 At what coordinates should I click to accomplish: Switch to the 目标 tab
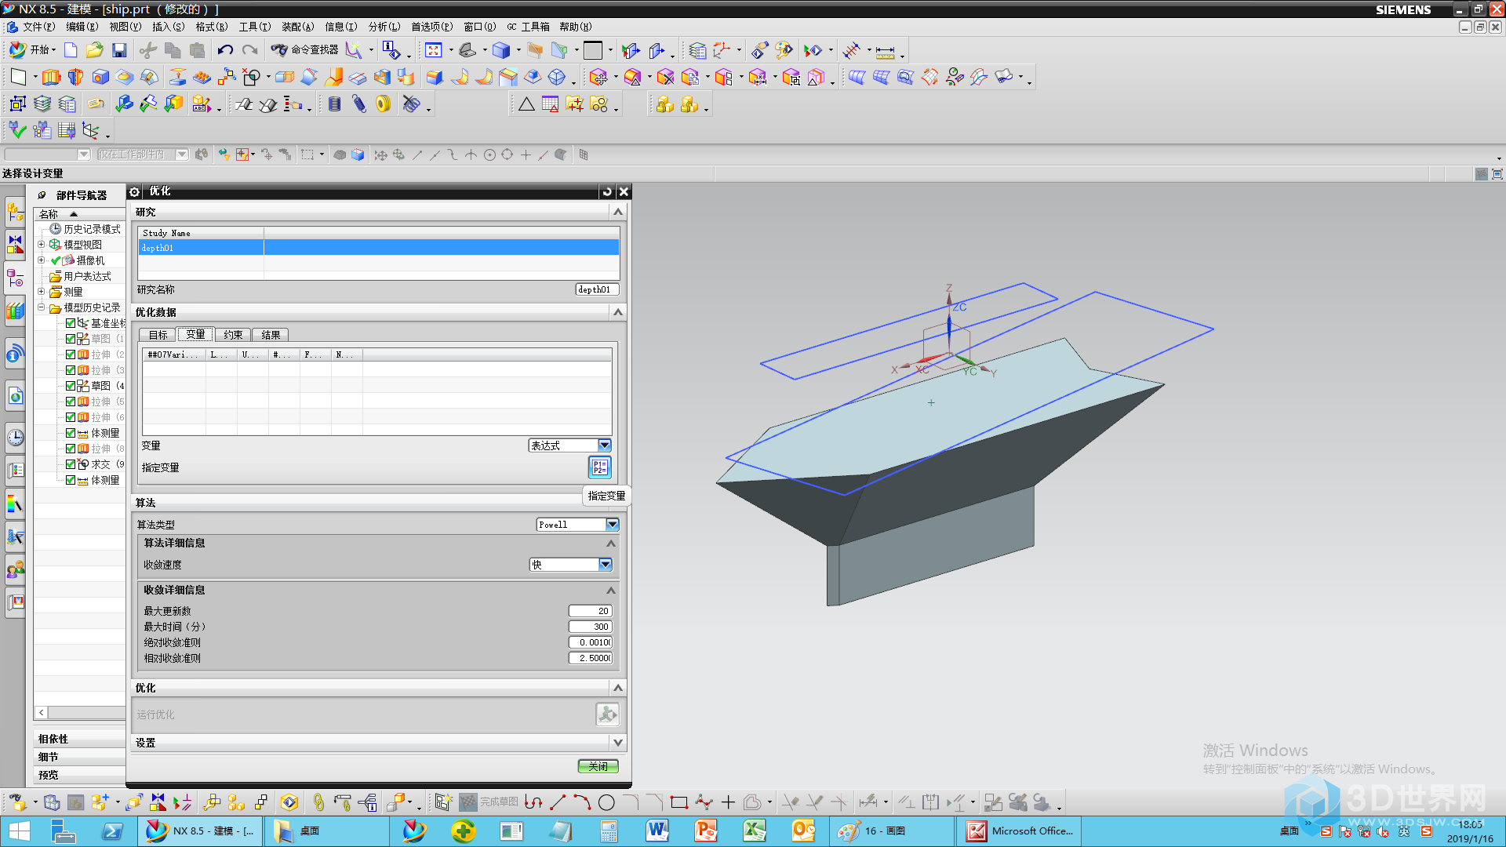point(158,335)
